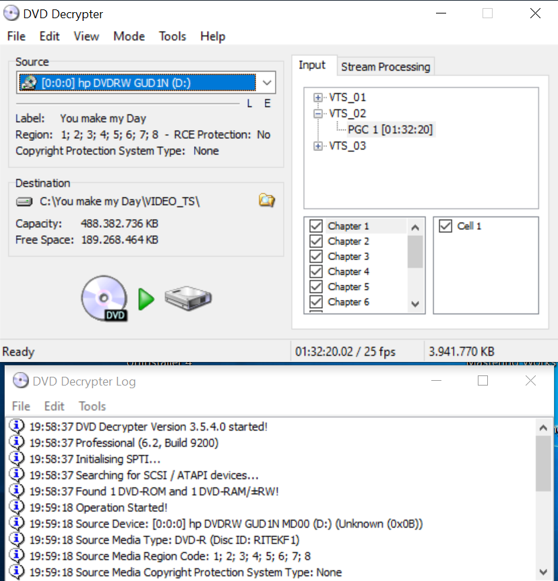558x581 pixels.
Task: Open Edit menu in DVD Decrypter Log window
Action: tap(54, 406)
